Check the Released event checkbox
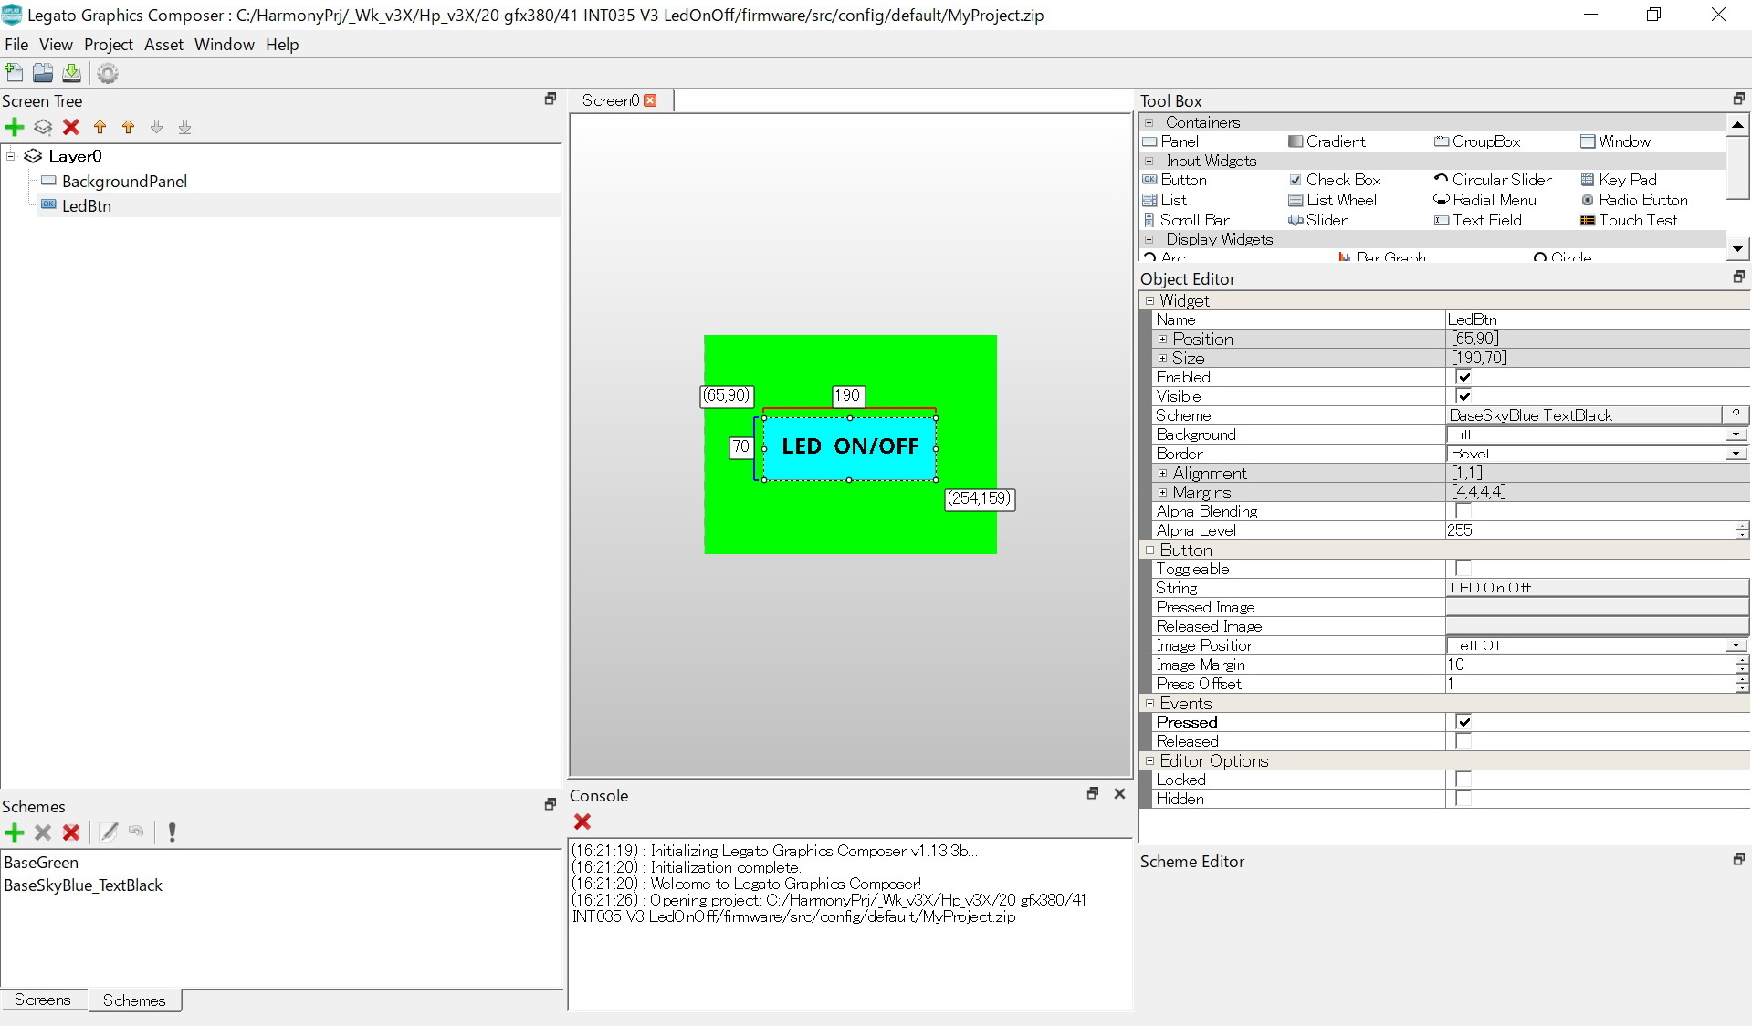 (1463, 741)
